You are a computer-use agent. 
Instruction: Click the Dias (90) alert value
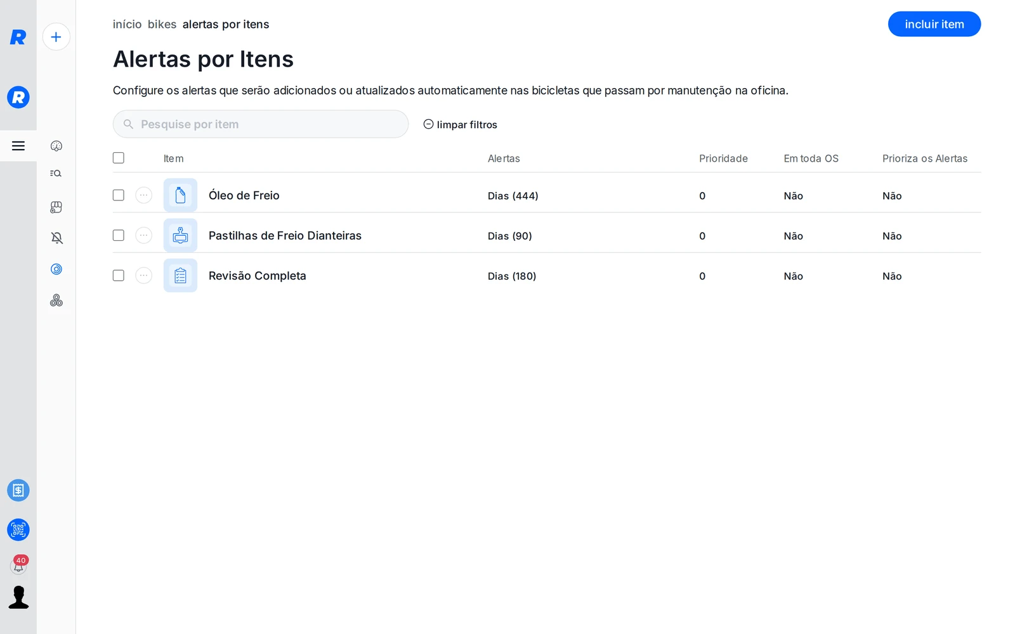click(x=510, y=236)
